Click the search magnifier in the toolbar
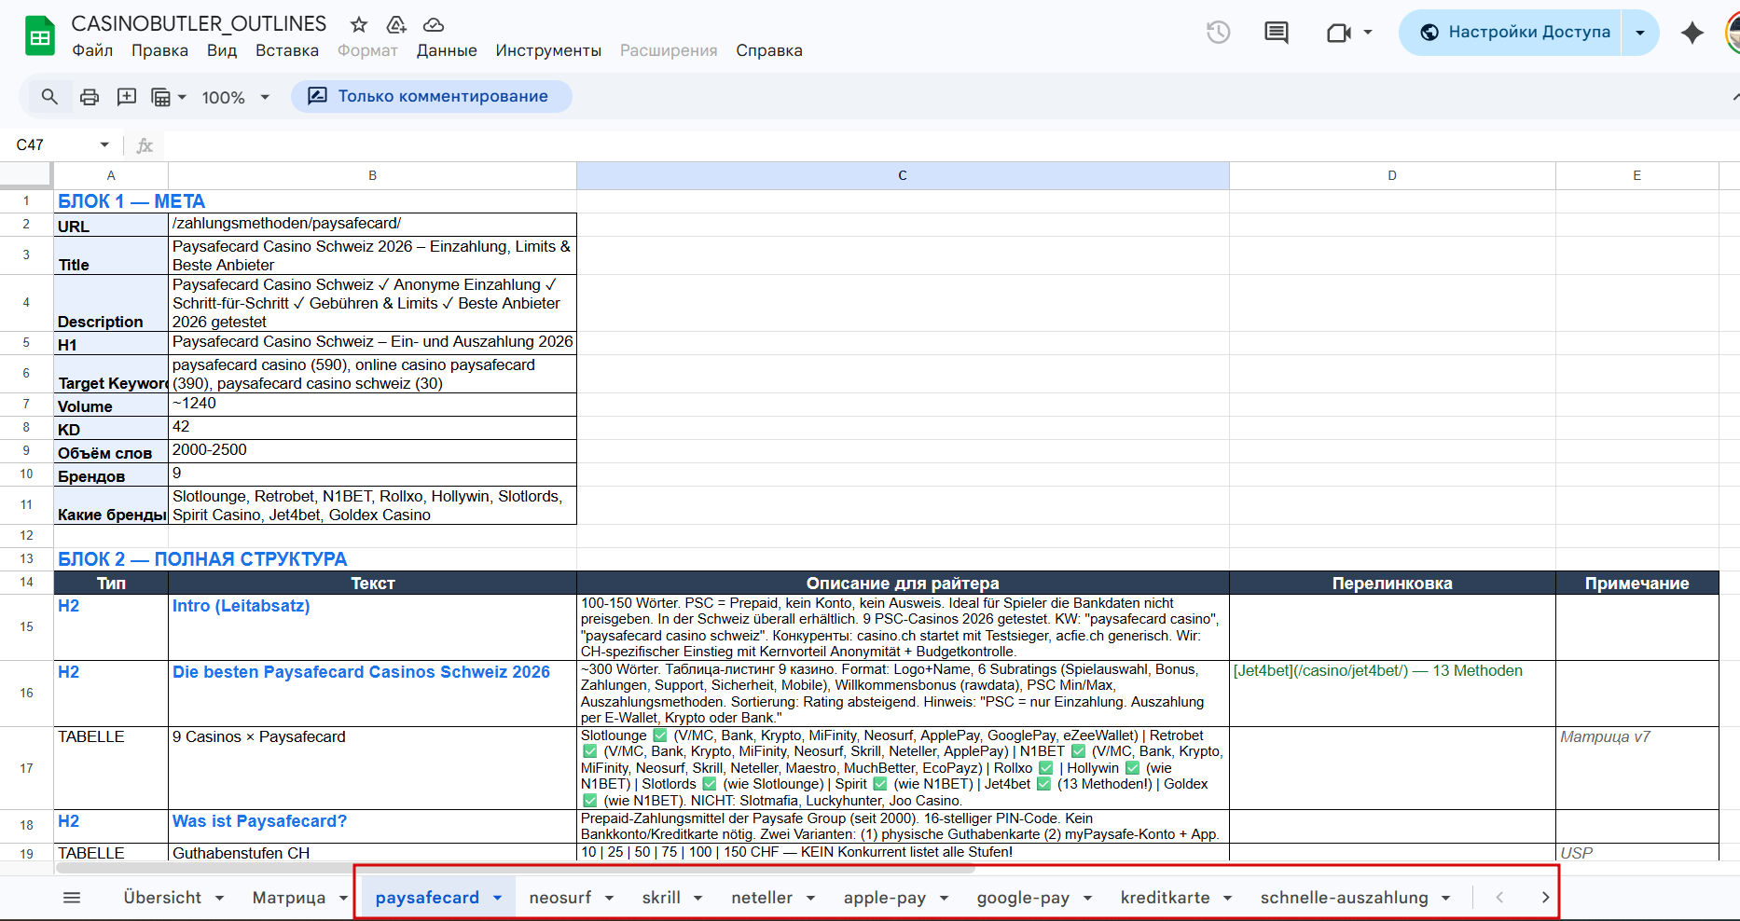This screenshot has width=1740, height=921. click(49, 96)
